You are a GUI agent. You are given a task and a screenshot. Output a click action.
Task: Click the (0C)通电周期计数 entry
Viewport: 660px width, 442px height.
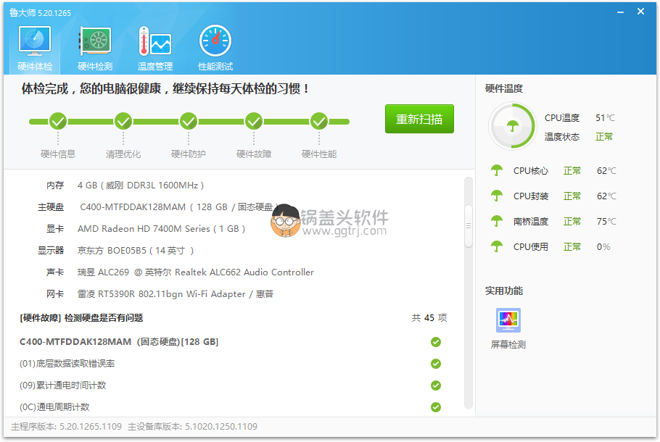[54, 407]
